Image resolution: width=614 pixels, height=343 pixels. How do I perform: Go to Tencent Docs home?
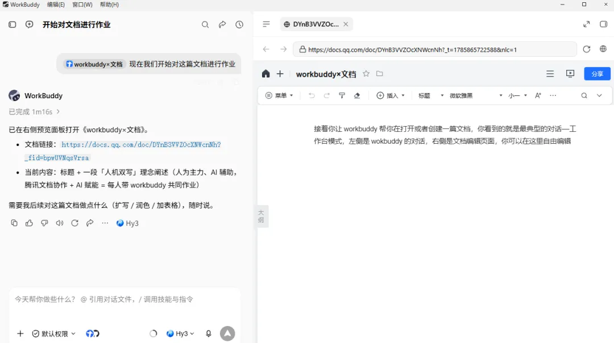(266, 73)
